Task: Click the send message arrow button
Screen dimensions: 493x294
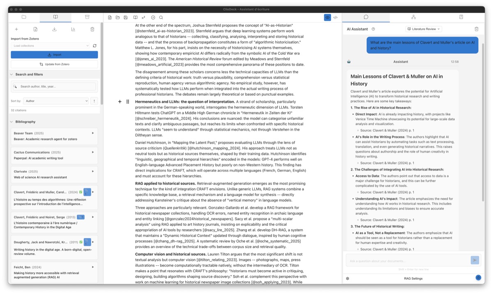Action: pos(475,260)
